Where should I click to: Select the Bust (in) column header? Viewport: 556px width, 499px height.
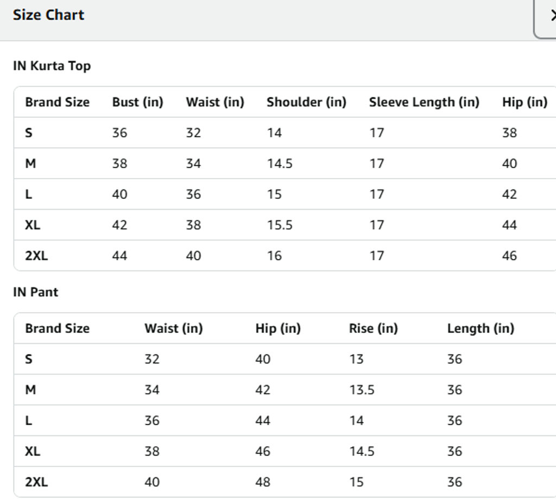[x=137, y=102]
